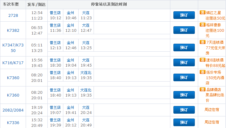Click the 惠 icon beside 7天连锁酒
Viewport: 226px width, 128px height.
[202, 42]
